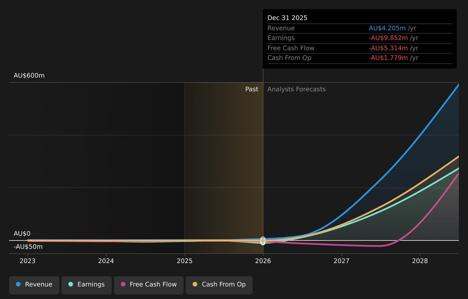
Task: Click the Revenue value AU$4.205m in tooltip
Action: [387, 28]
